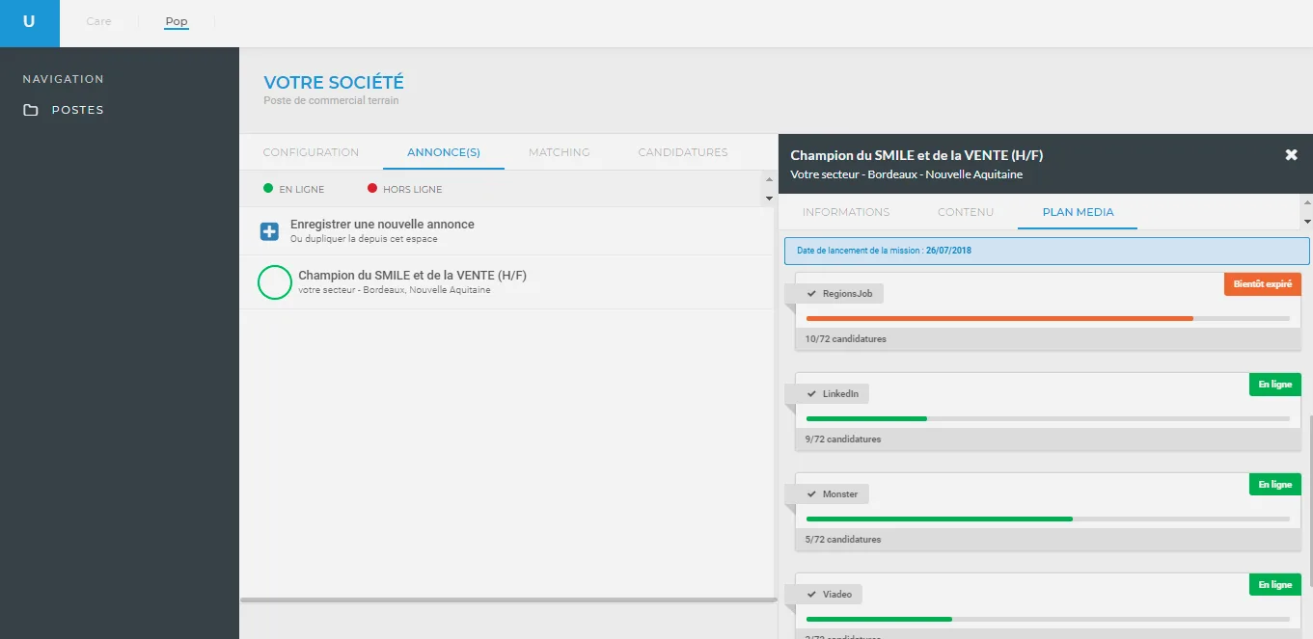This screenshot has width=1313, height=639.
Task: Open the Care link in the top bar
Action: point(99,21)
